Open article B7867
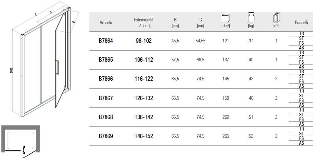314x159 pixels. pyautogui.click(x=106, y=98)
